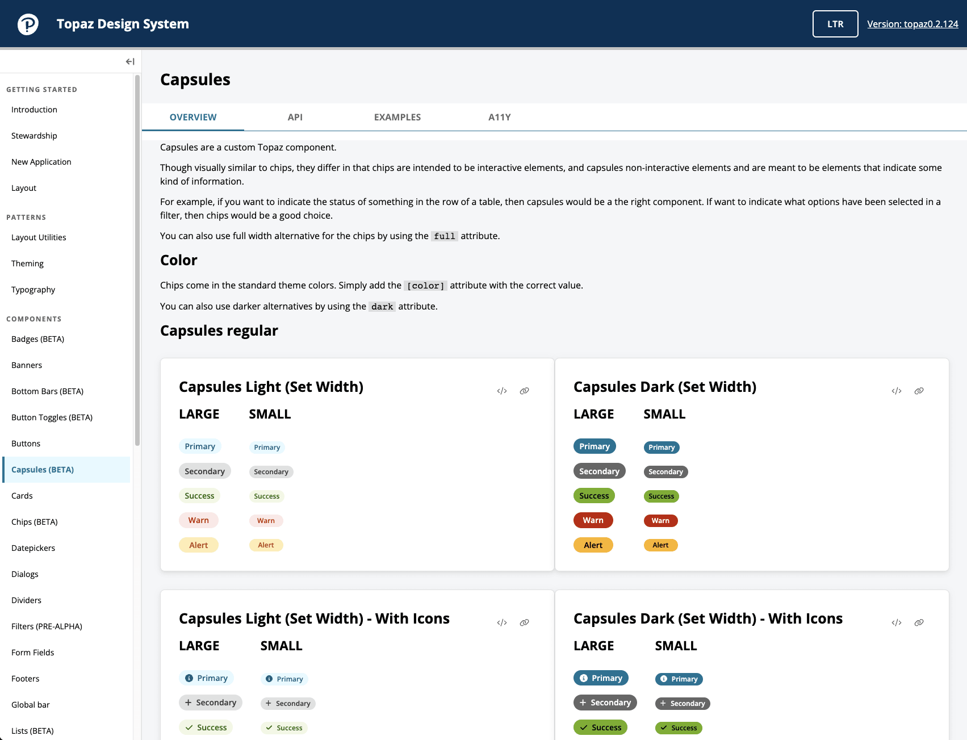
Task: Navigate to Theming
Action: [66, 264]
